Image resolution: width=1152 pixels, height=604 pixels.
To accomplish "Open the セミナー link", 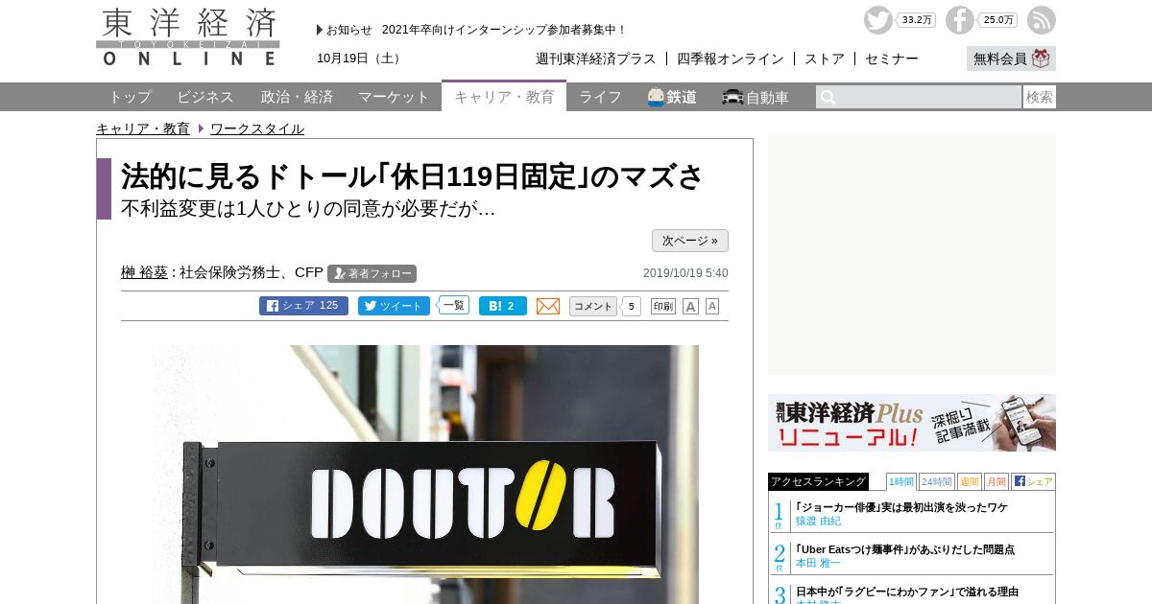I will (x=892, y=58).
